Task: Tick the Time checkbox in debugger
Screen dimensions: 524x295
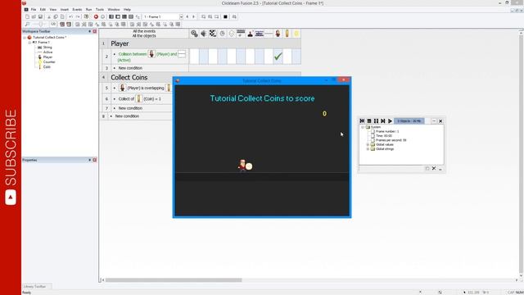Action: [x=373, y=136]
